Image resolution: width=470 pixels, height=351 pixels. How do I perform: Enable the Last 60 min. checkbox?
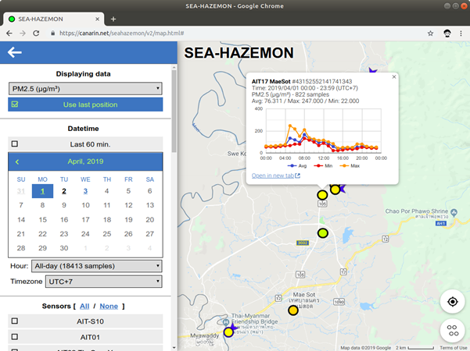pos(15,144)
